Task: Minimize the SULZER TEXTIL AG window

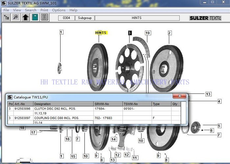Action: tap(205, 2)
